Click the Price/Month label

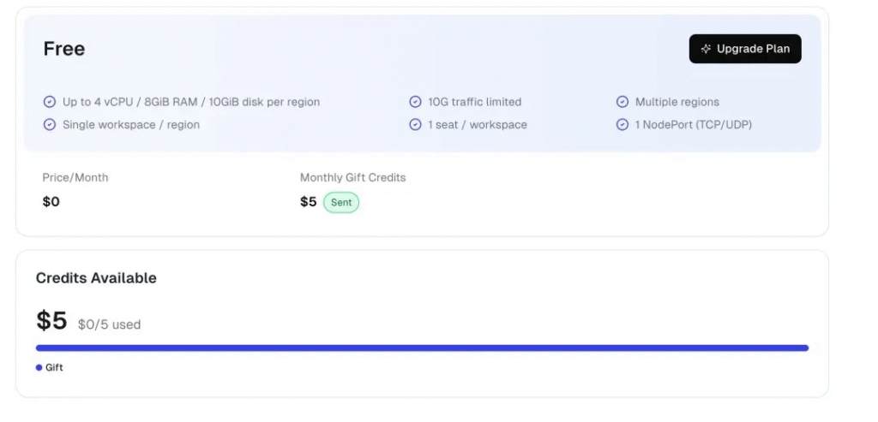coord(75,178)
